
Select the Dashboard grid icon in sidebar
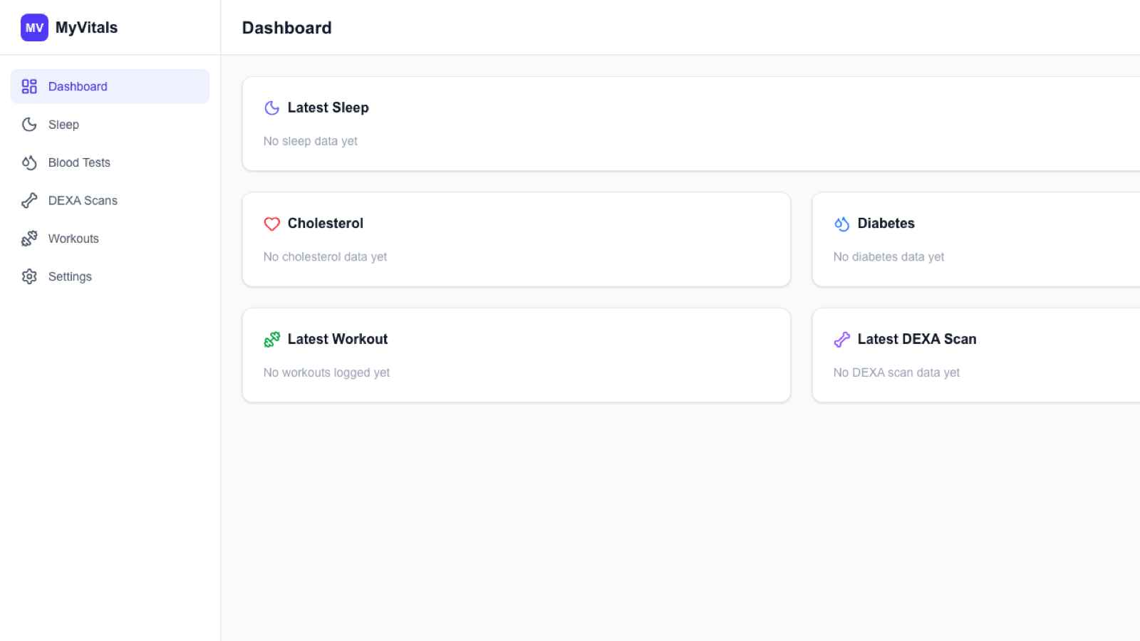[28, 86]
